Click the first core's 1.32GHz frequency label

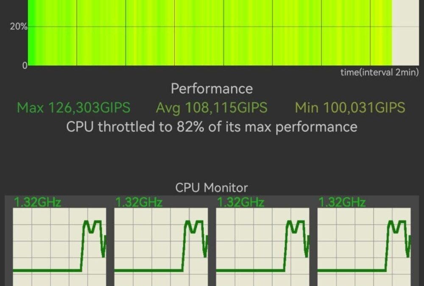(x=37, y=202)
